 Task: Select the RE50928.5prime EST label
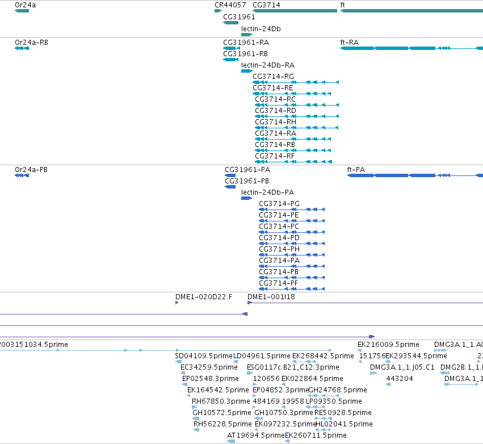pos(343,413)
